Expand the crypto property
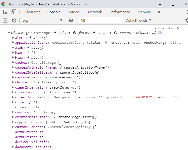188x150 pixels. [x=13, y=122]
